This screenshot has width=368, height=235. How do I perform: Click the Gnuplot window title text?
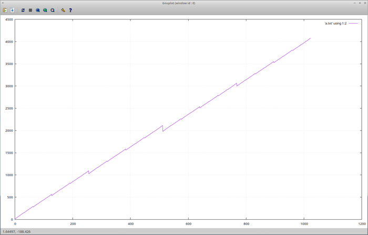[183, 3]
